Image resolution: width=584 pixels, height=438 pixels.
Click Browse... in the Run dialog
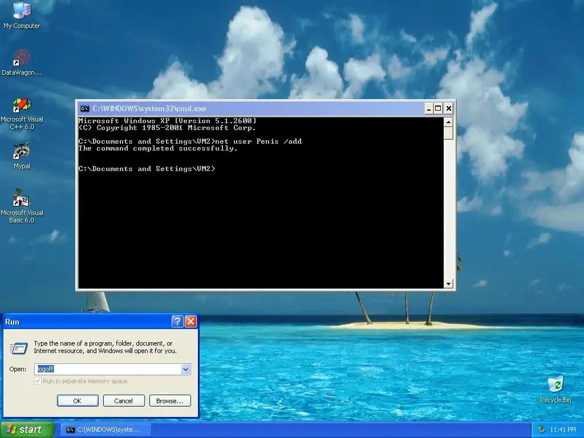pos(170,401)
